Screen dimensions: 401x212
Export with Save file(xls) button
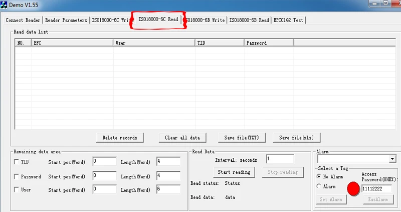coord(296,138)
